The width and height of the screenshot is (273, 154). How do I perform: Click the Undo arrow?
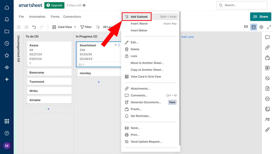[34, 27]
